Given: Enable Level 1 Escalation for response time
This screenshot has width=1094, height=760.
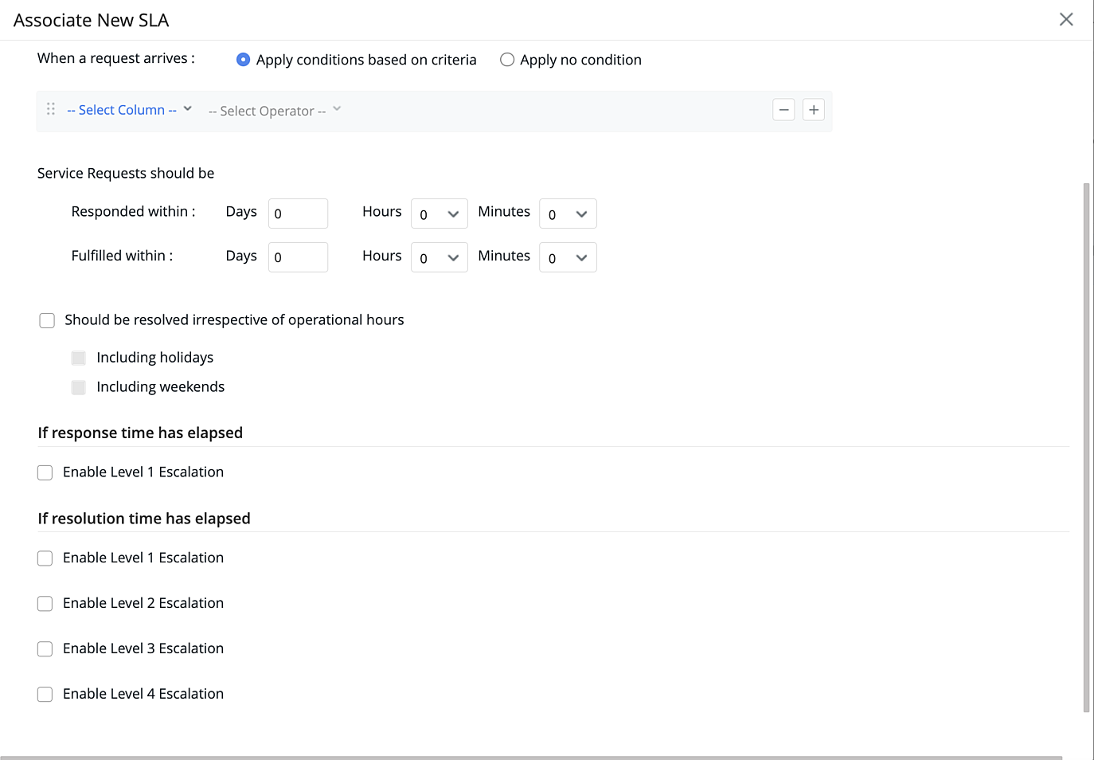Looking at the screenshot, I should pyautogui.click(x=45, y=472).
